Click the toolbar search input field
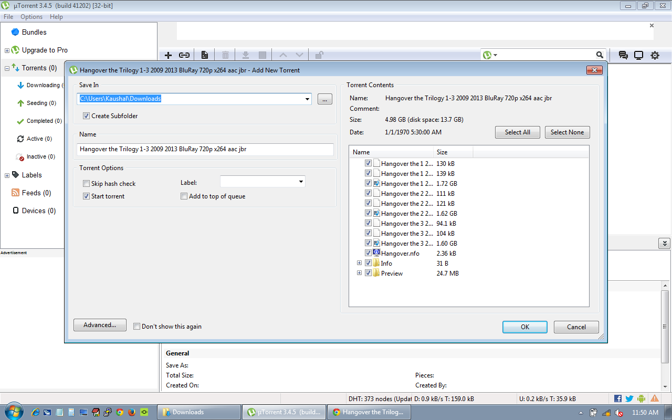The height and width of the screenshot is (420, 672). coord(547,55)
